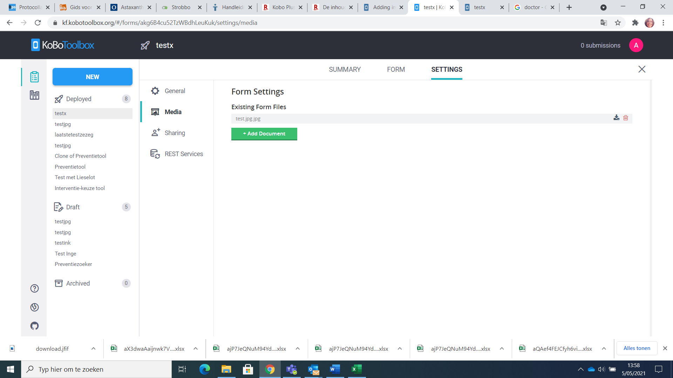Screen dimensions: 673x378
Task: Open Preventietool deployed project
Action: [x=70, y=167]
